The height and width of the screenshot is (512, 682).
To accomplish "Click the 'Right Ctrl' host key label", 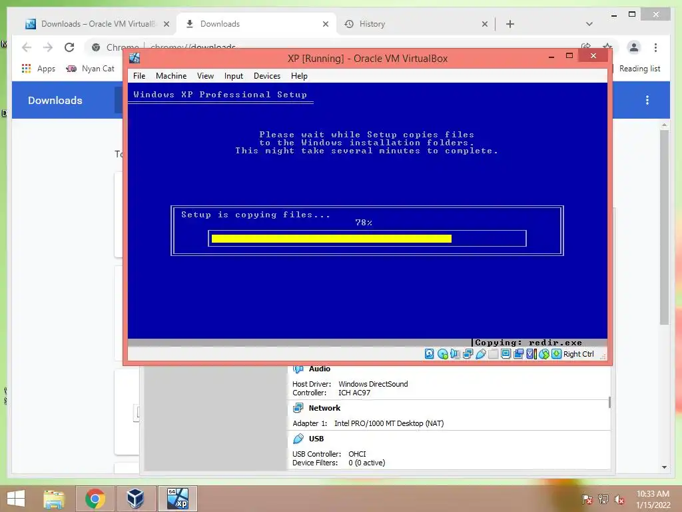I will 579,354.
